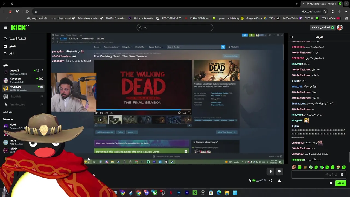Expand more bookmarks chevron
The width and height of the screenshot is (350, 197).
(x=7, y=18)
